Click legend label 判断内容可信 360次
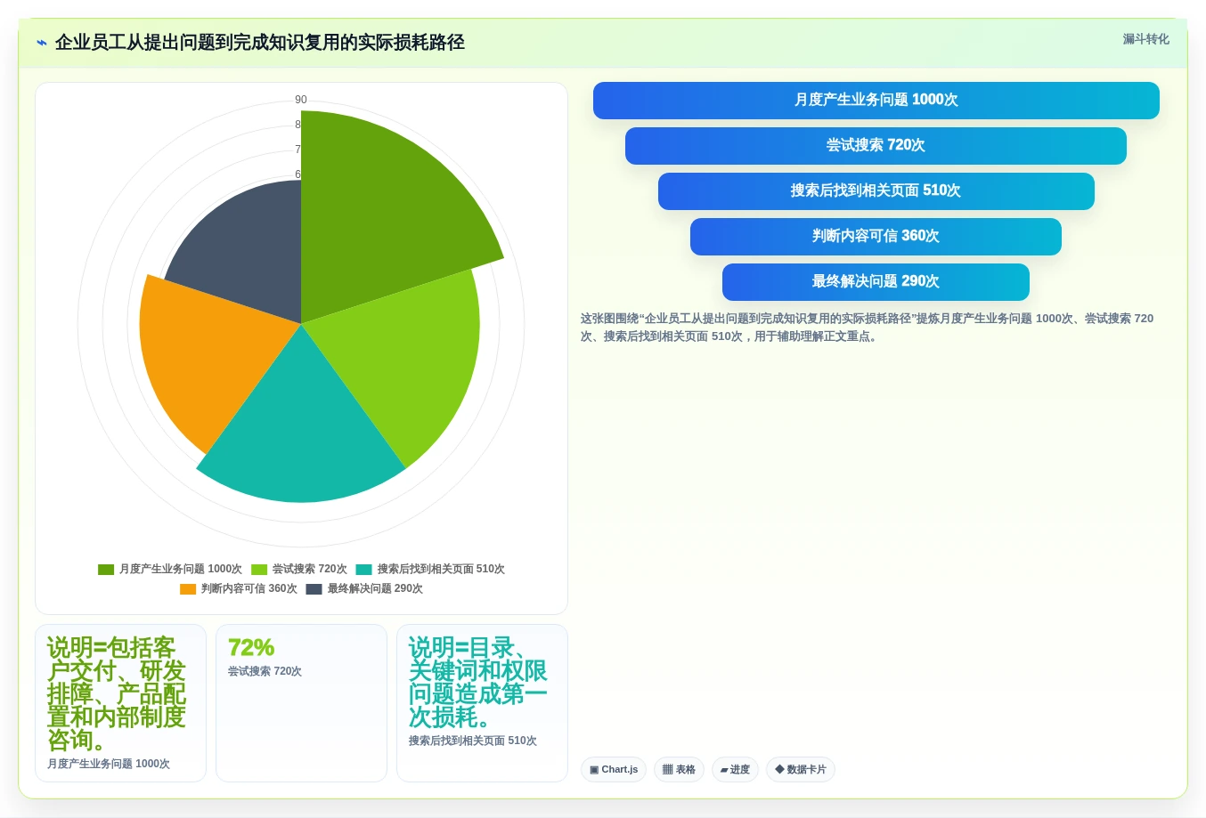 [x=249, y=588]
